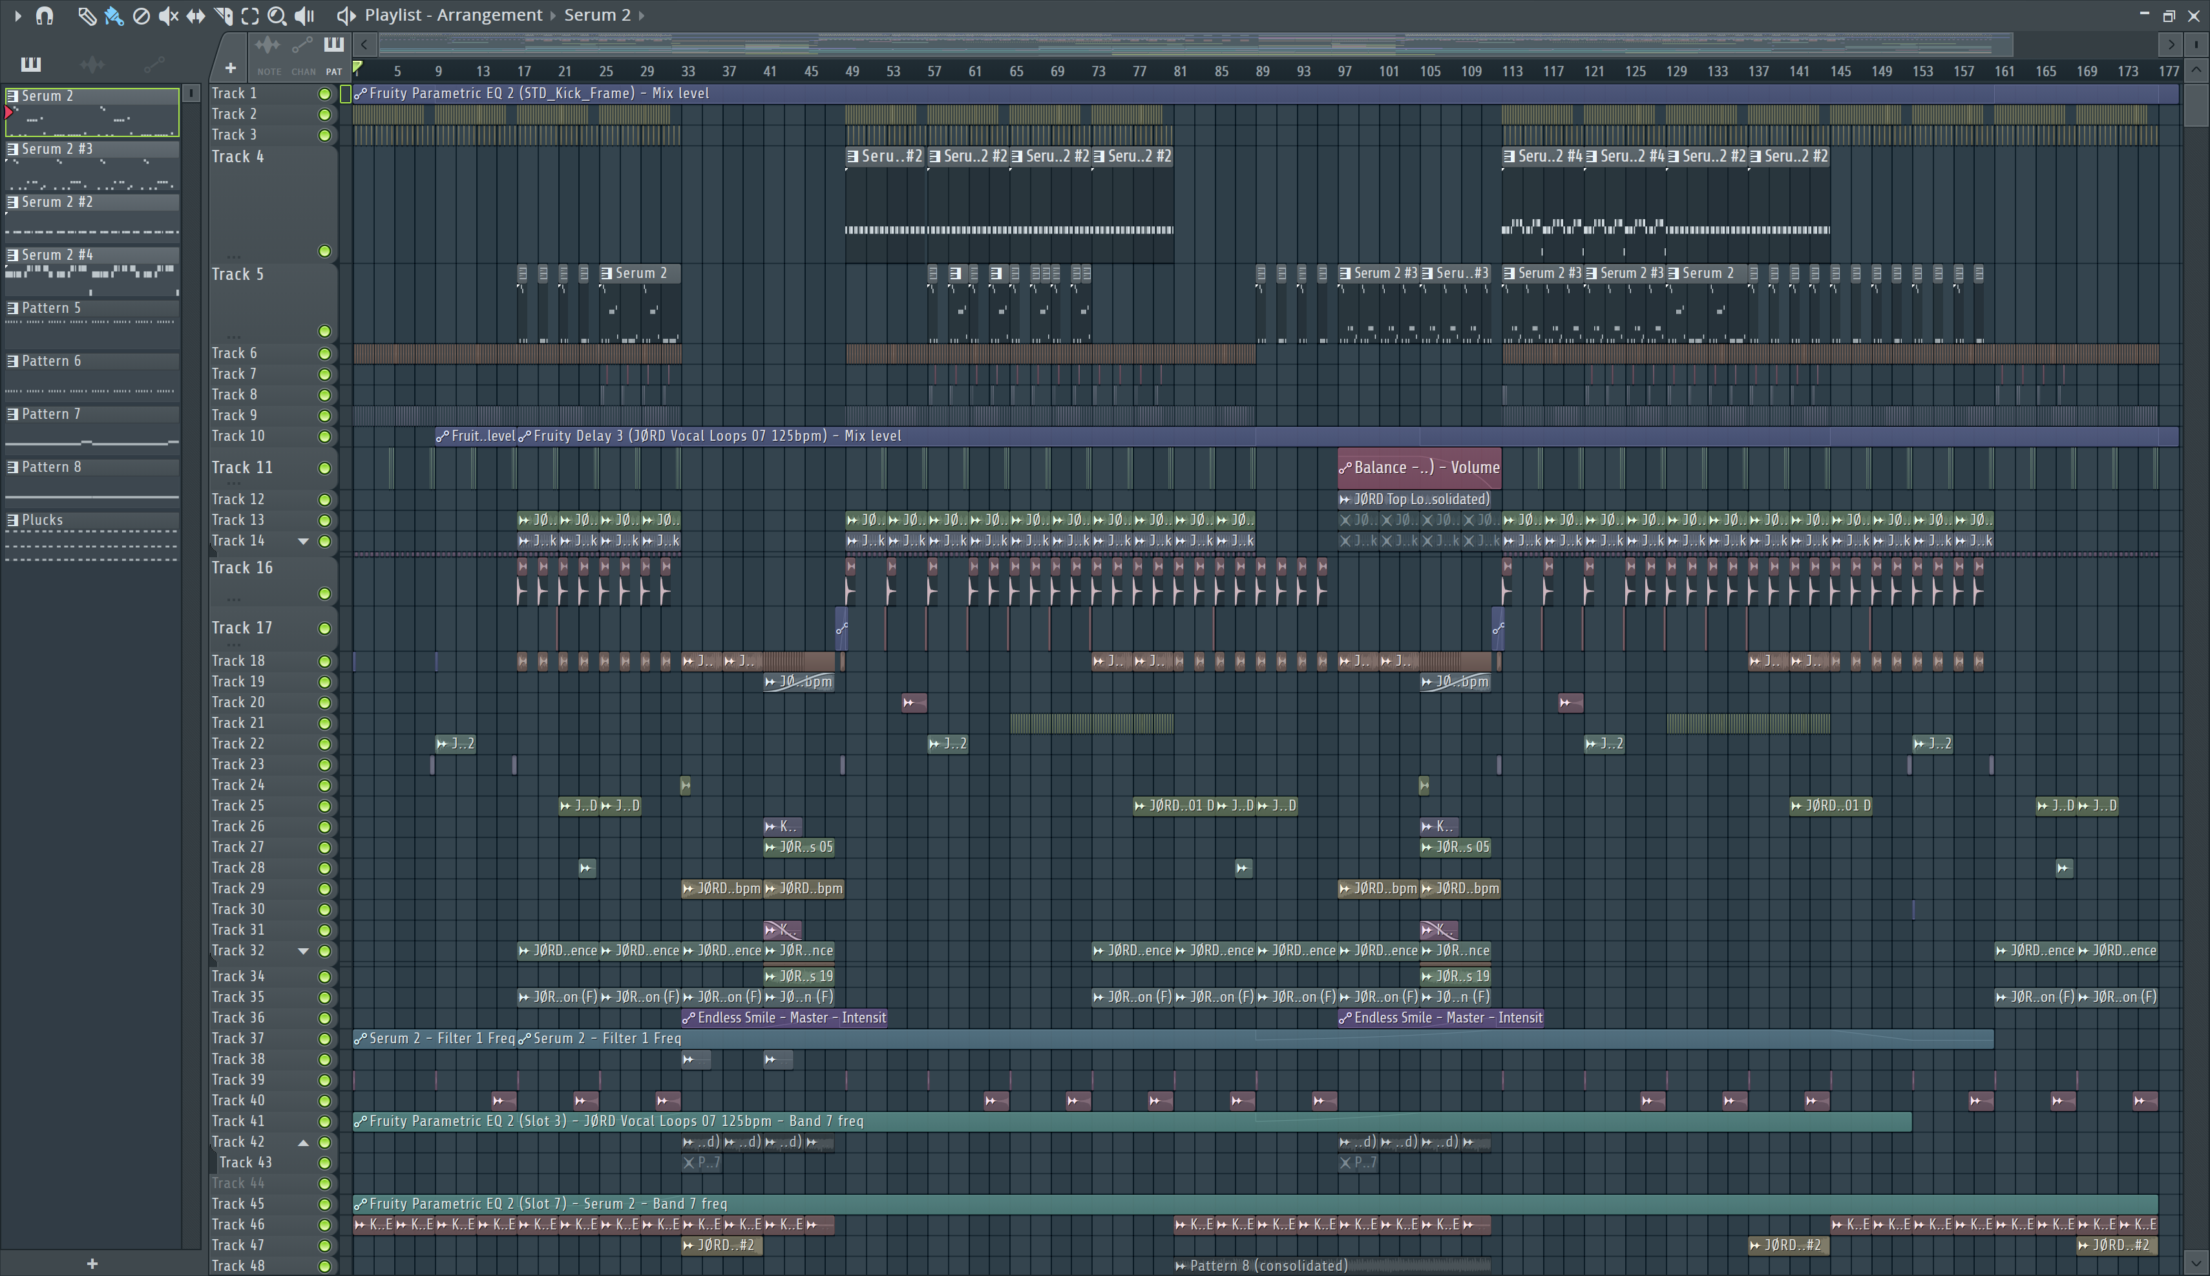Open Arrangement dropdown arrow in title
2210x1276 pixels.
click(x=554, y=15)
